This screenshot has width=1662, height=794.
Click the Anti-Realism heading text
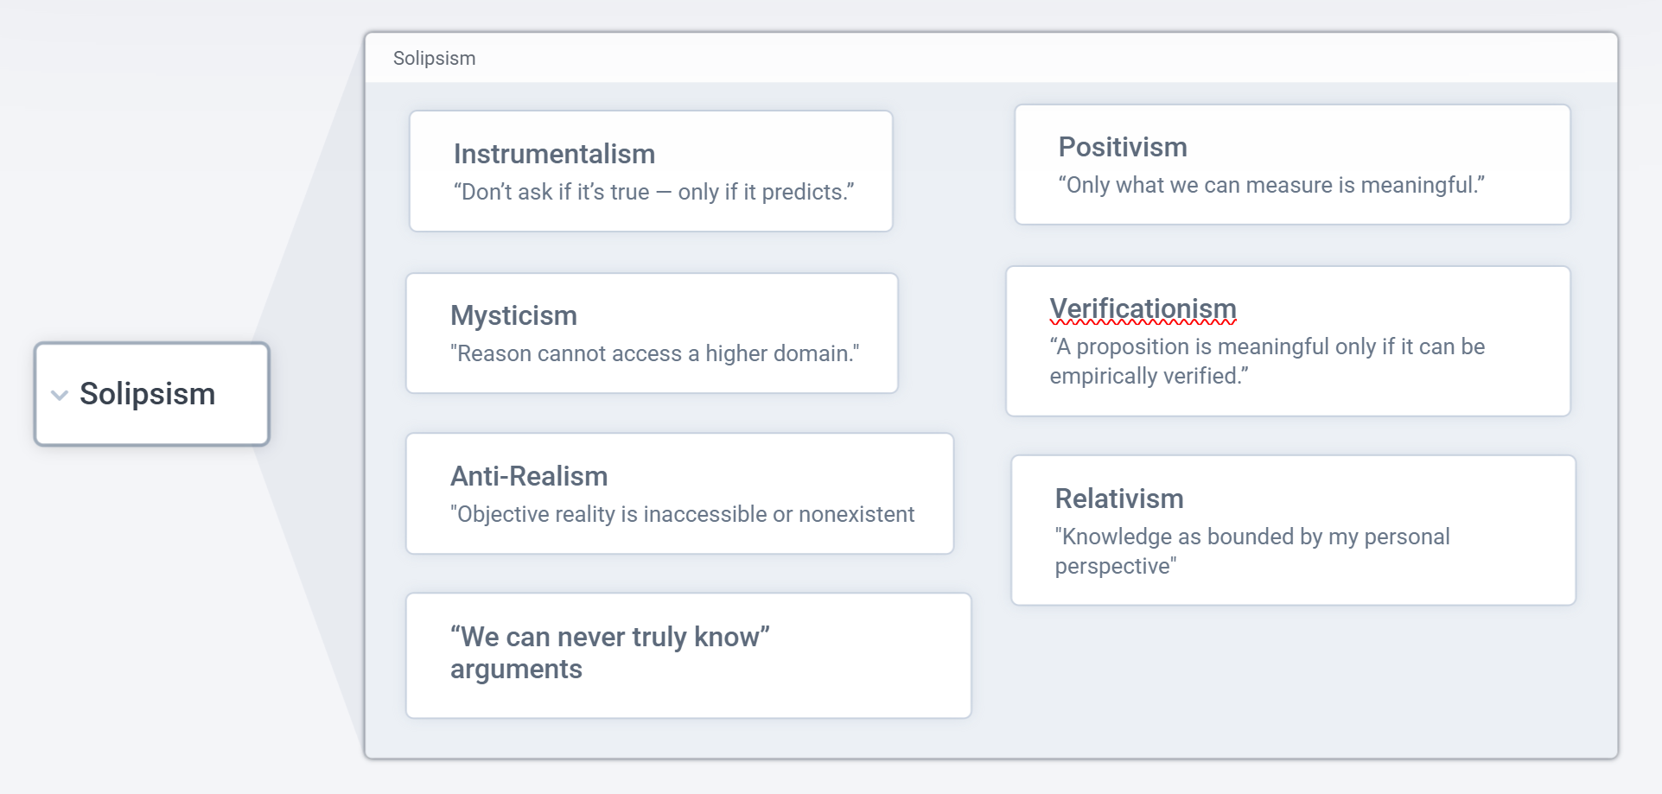coord(529,476)
